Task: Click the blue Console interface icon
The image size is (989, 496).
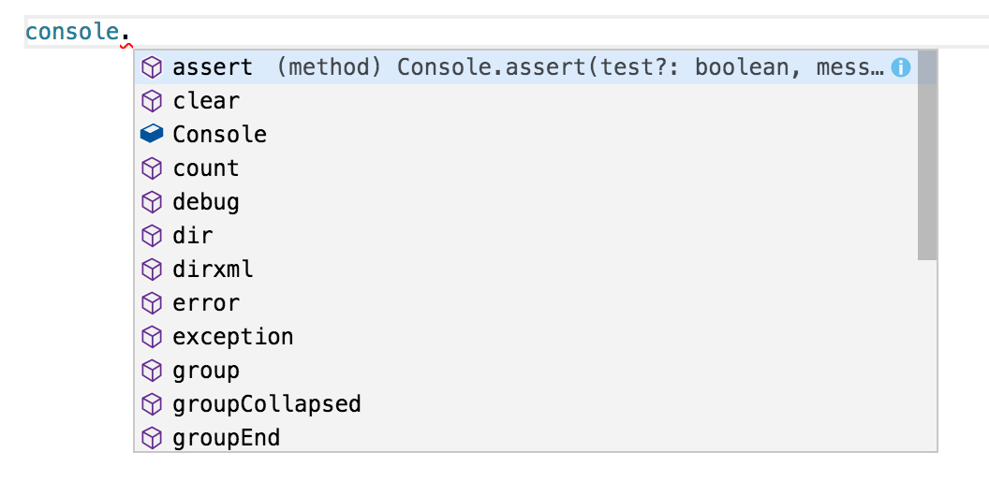Action: (x=152, y=134)
